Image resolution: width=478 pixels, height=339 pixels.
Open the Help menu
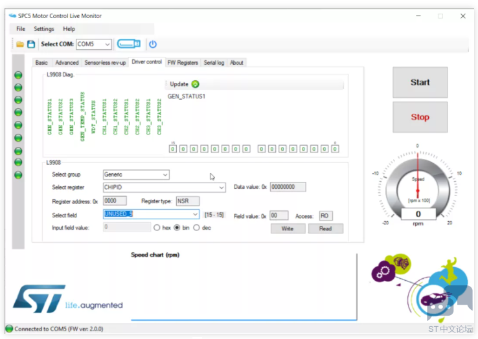pos(69,29)
